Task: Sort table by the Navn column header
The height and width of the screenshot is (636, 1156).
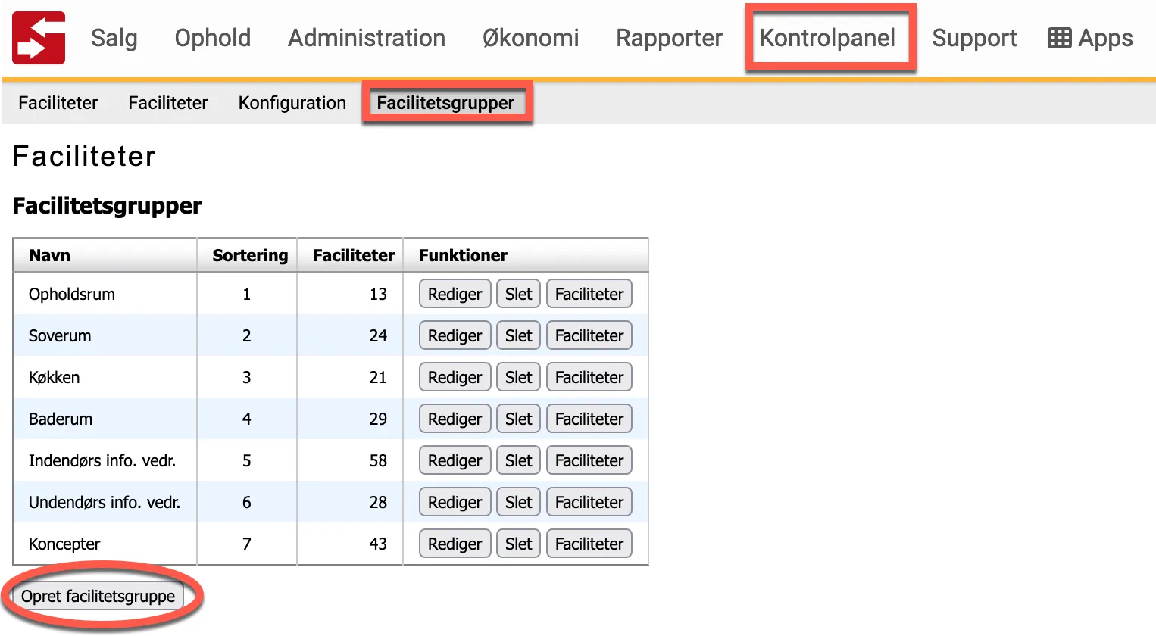Action: coord(49,255)
